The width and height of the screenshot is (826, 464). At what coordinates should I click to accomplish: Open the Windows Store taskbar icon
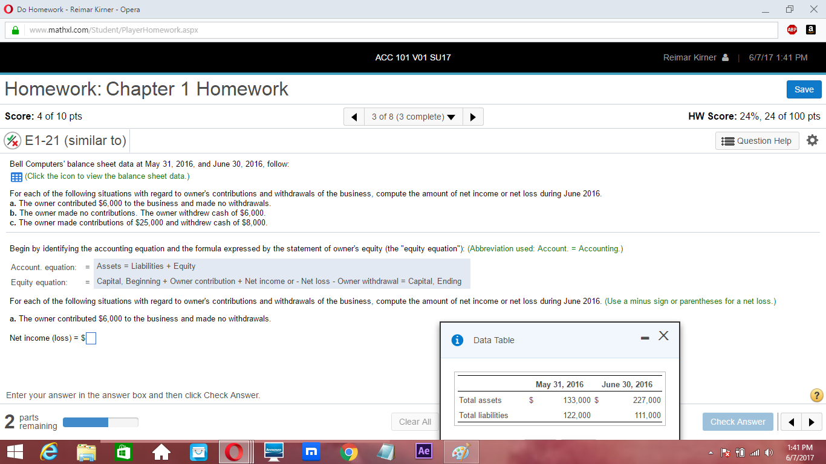(123, 453)
